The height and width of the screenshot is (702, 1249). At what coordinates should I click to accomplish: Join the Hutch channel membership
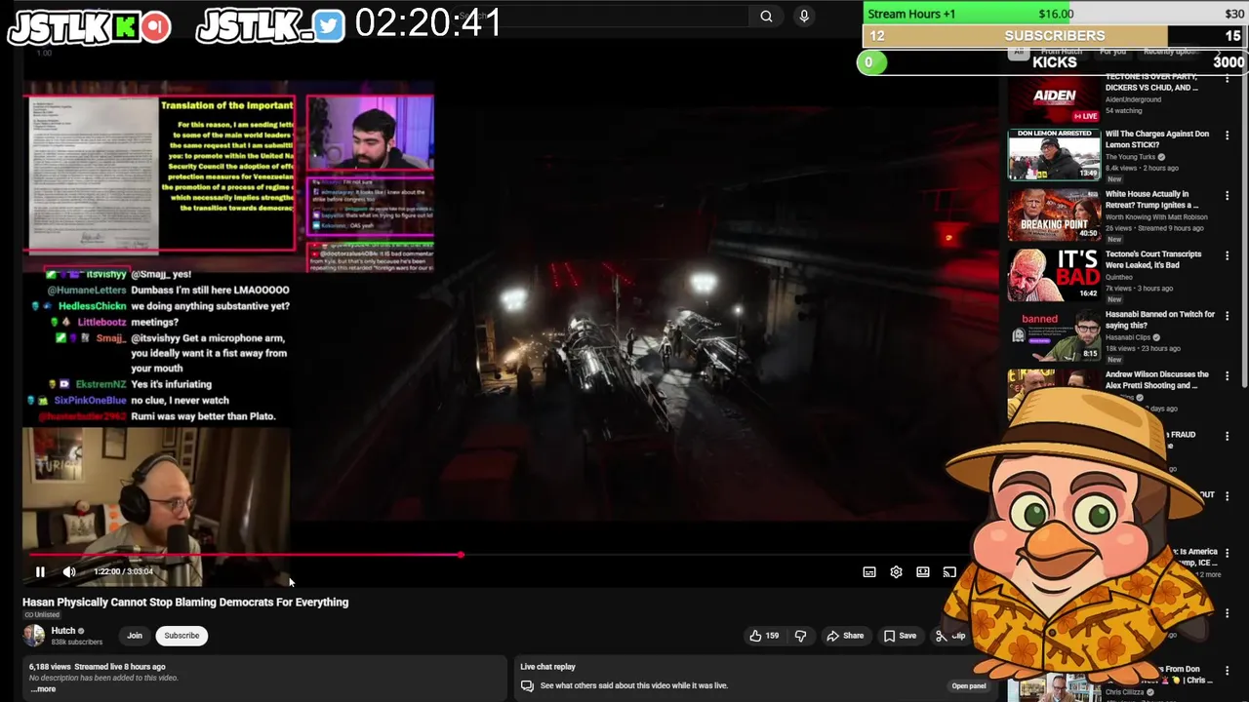coord(135,636)
